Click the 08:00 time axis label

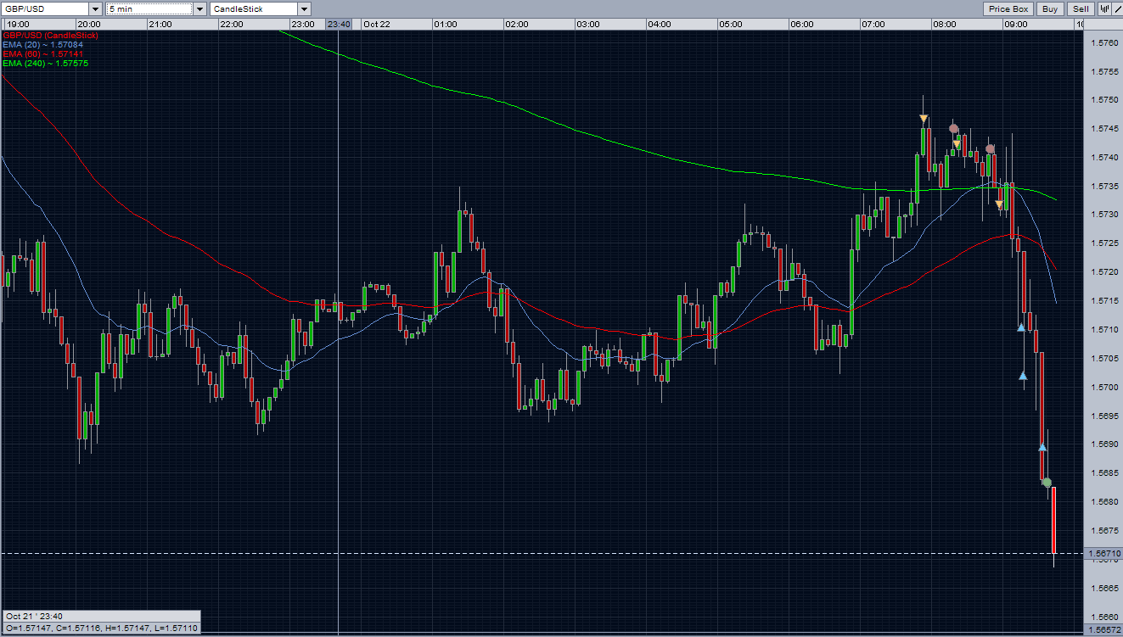tap(945, 24)
